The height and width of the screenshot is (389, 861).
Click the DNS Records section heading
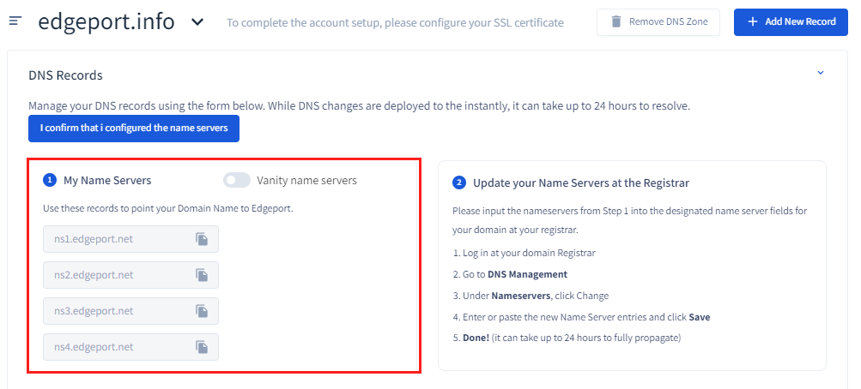(65, 75)
